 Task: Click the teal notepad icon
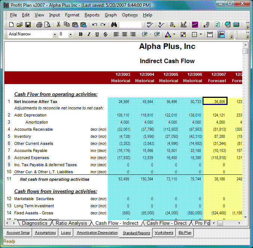pyautogui.click(x=228, y=25)
